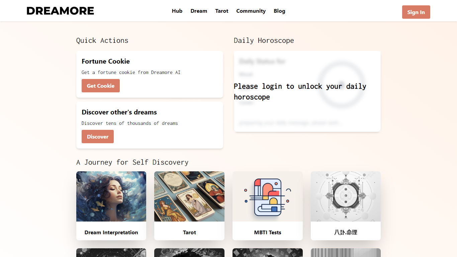Navigate to the Blog
This screenshot has width=457, height=257.
point(279,11)
